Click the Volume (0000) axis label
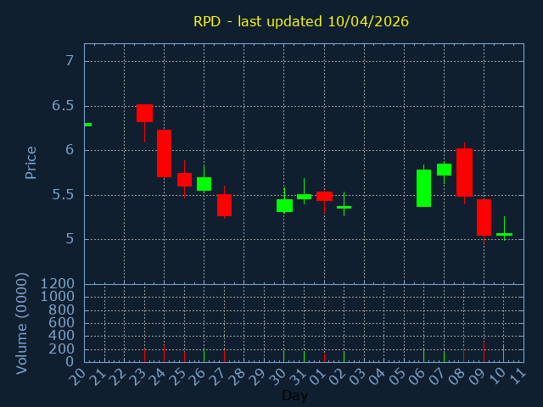 23,323
